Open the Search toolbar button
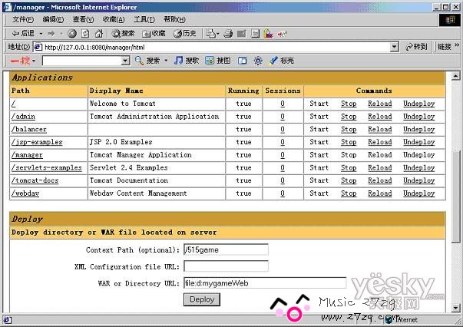The height and width of the screenshot is (327, 463). 123,34
